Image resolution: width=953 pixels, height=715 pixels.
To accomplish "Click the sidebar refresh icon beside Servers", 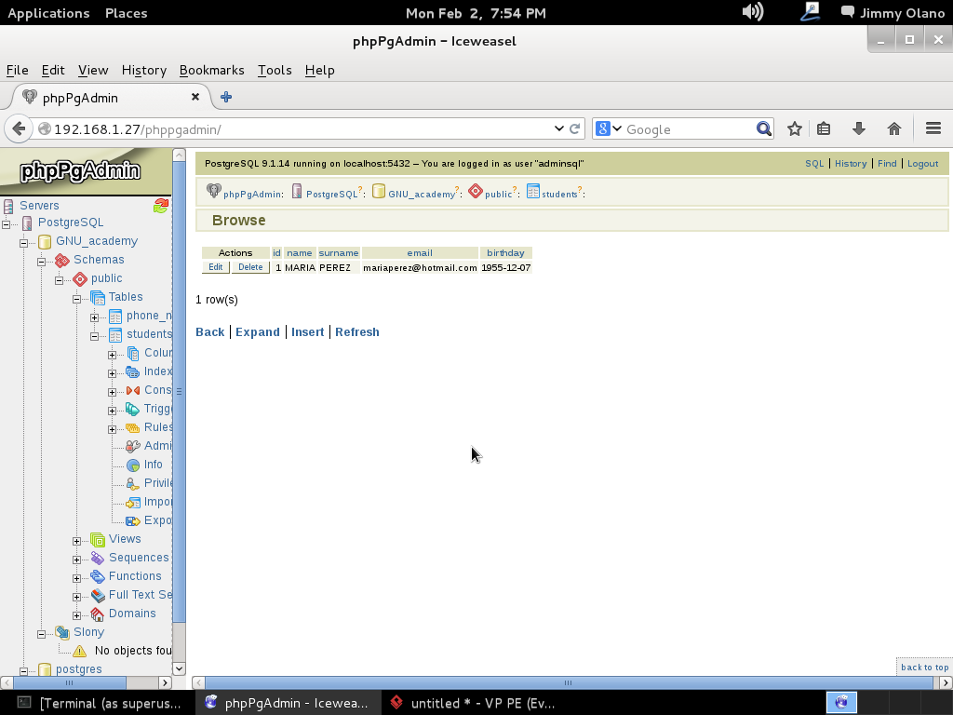I will click(x=161, y=206).
